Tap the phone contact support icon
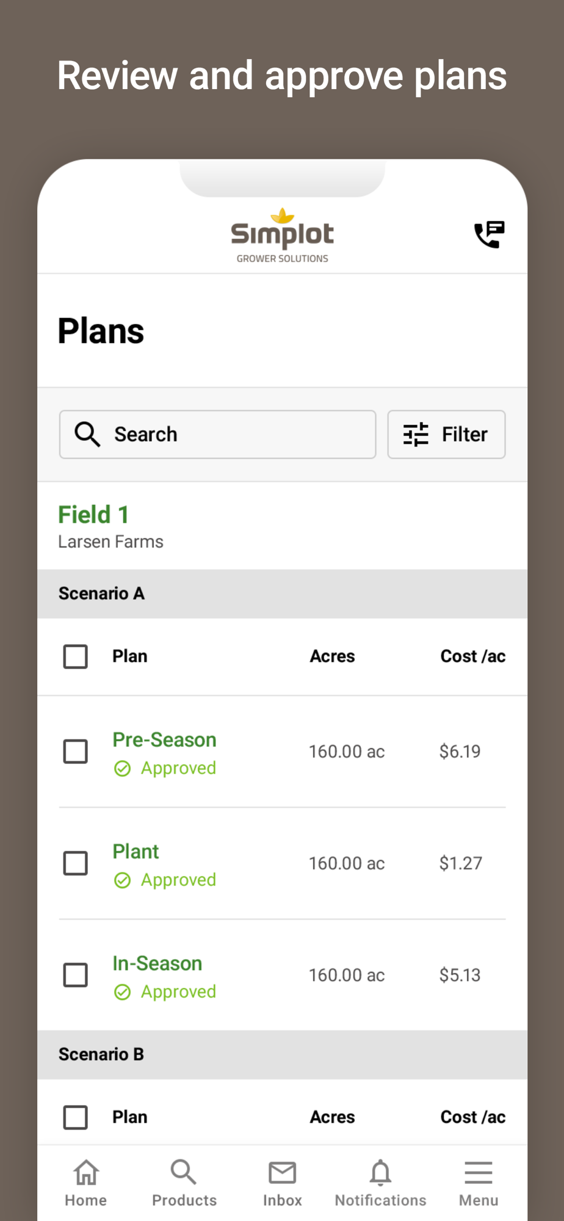Screen dimensions: 564x1221 pos(490,235)
